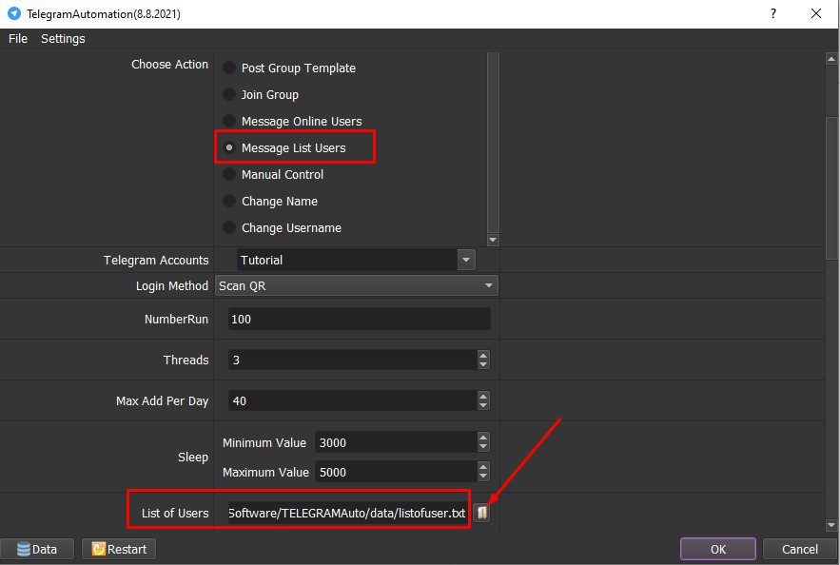Click the Data button with database icon
This screenshot has width=840, height=565.
click(37, 549)
